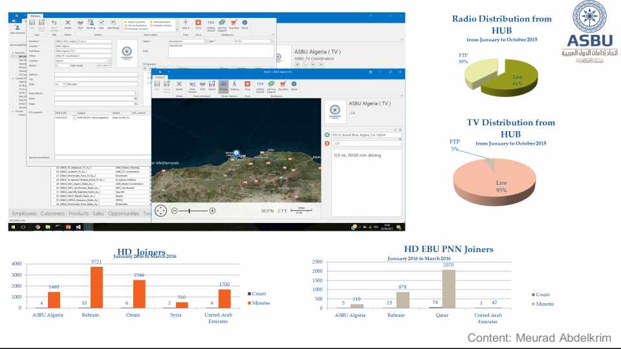Image resolution: width=621 pixels, height=349 pixels.
Task: Click Export icon in the map window ribbon
Action: point(212,85)
